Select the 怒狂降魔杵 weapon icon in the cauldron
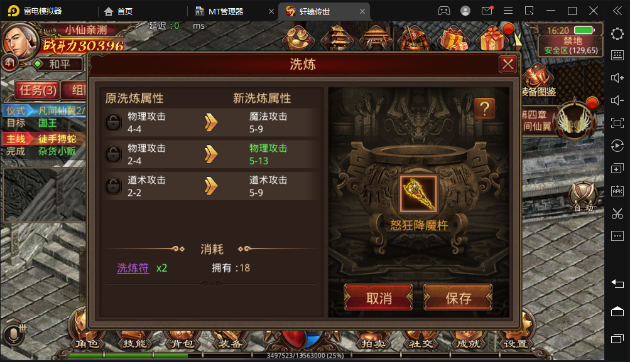This screenshot has width=630, height=362. pos(418,194)
